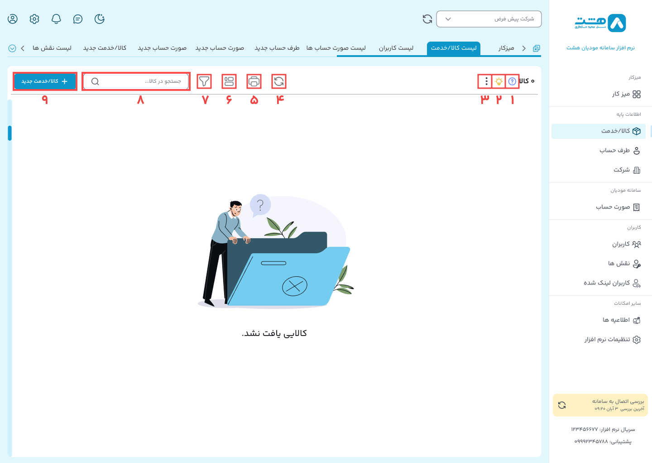Open the help question mark icon

coord(512,81)
